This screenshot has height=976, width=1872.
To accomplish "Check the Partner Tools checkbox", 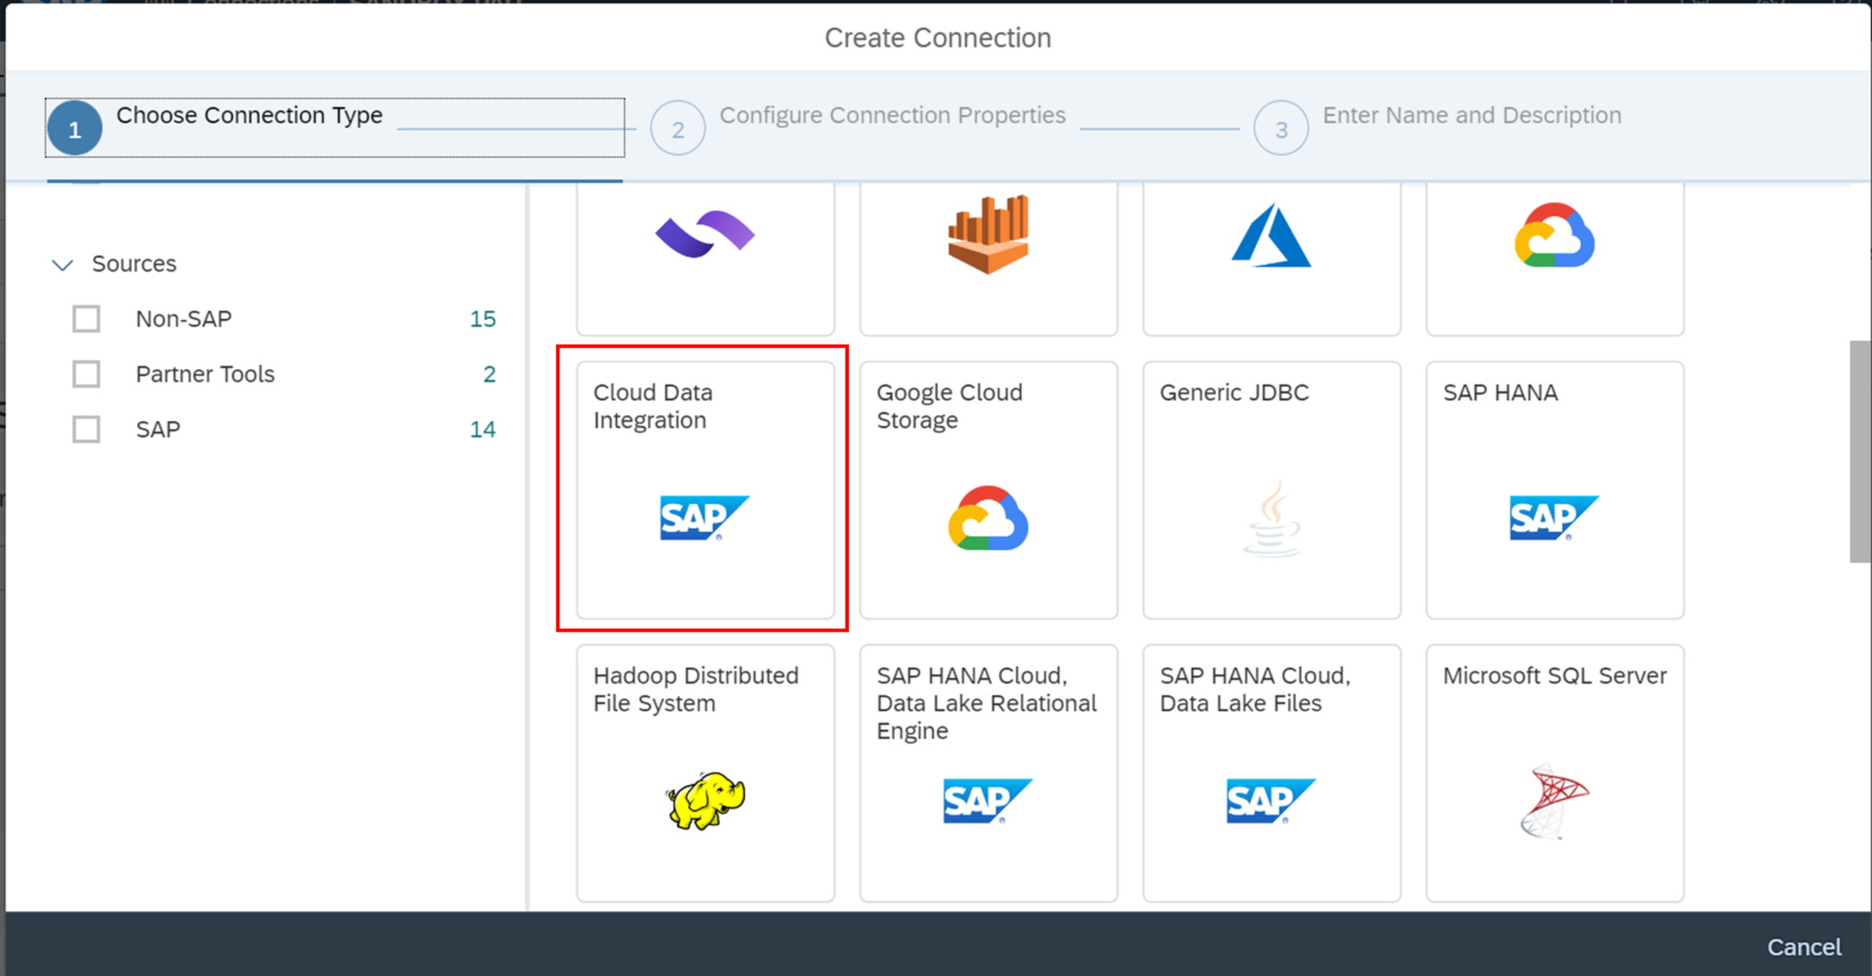I will 87,374.
